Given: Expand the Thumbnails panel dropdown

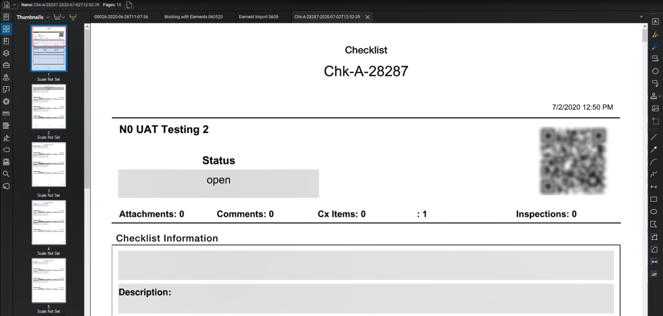Looking at the screenshot, I should [48, 17].
